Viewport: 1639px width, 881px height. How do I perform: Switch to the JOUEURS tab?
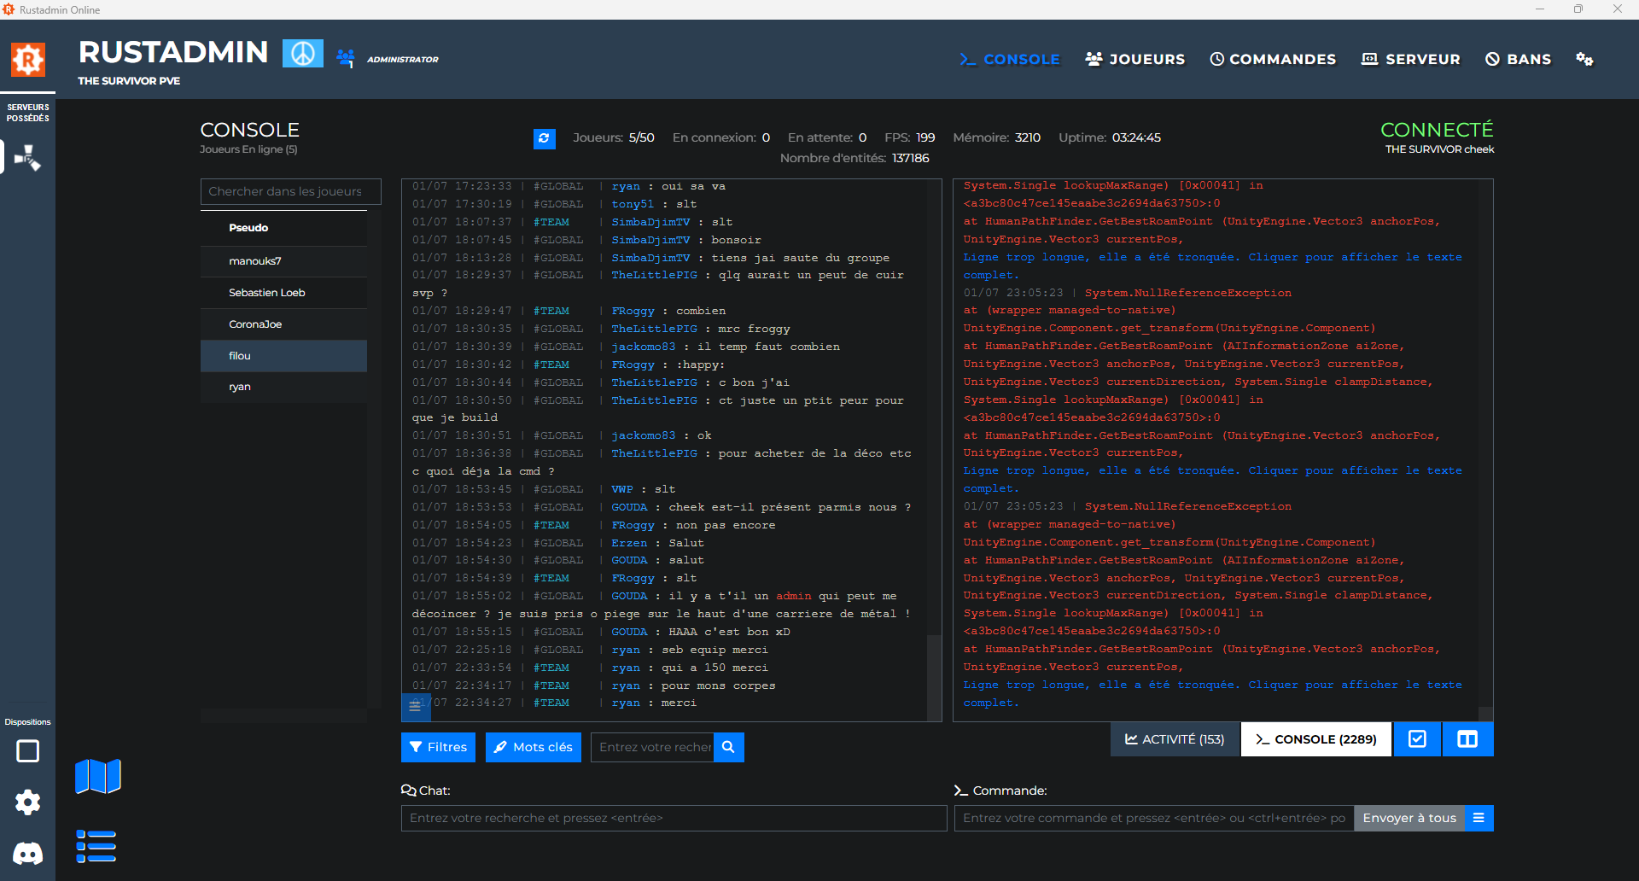pyautogui.click(x=1134, y=59)
